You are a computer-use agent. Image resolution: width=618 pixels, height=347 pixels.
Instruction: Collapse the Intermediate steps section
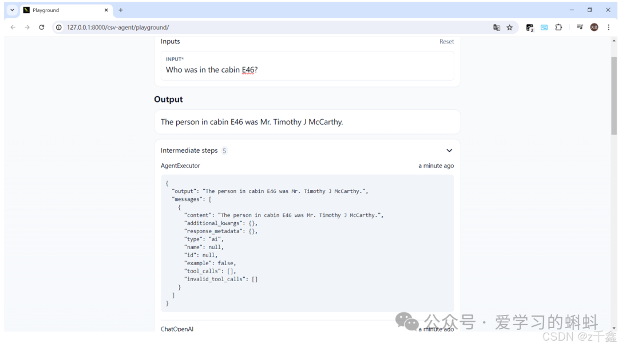449,151
